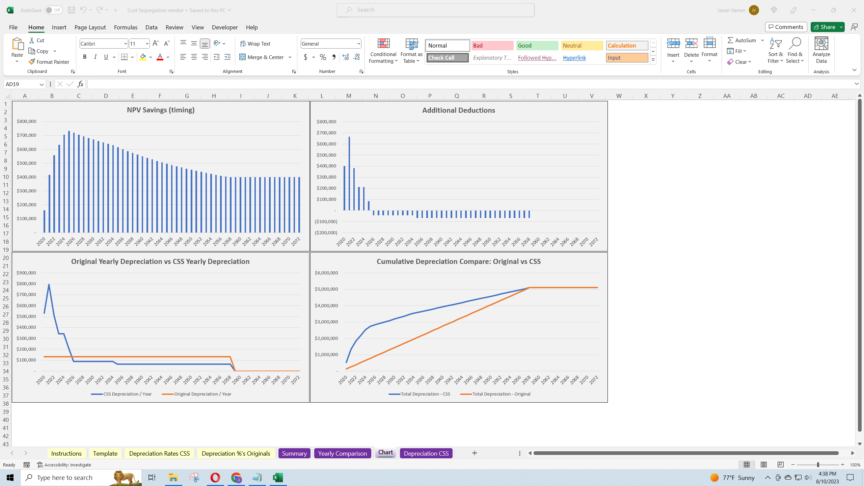Open Conditional Formatting menu

point(383,51)
